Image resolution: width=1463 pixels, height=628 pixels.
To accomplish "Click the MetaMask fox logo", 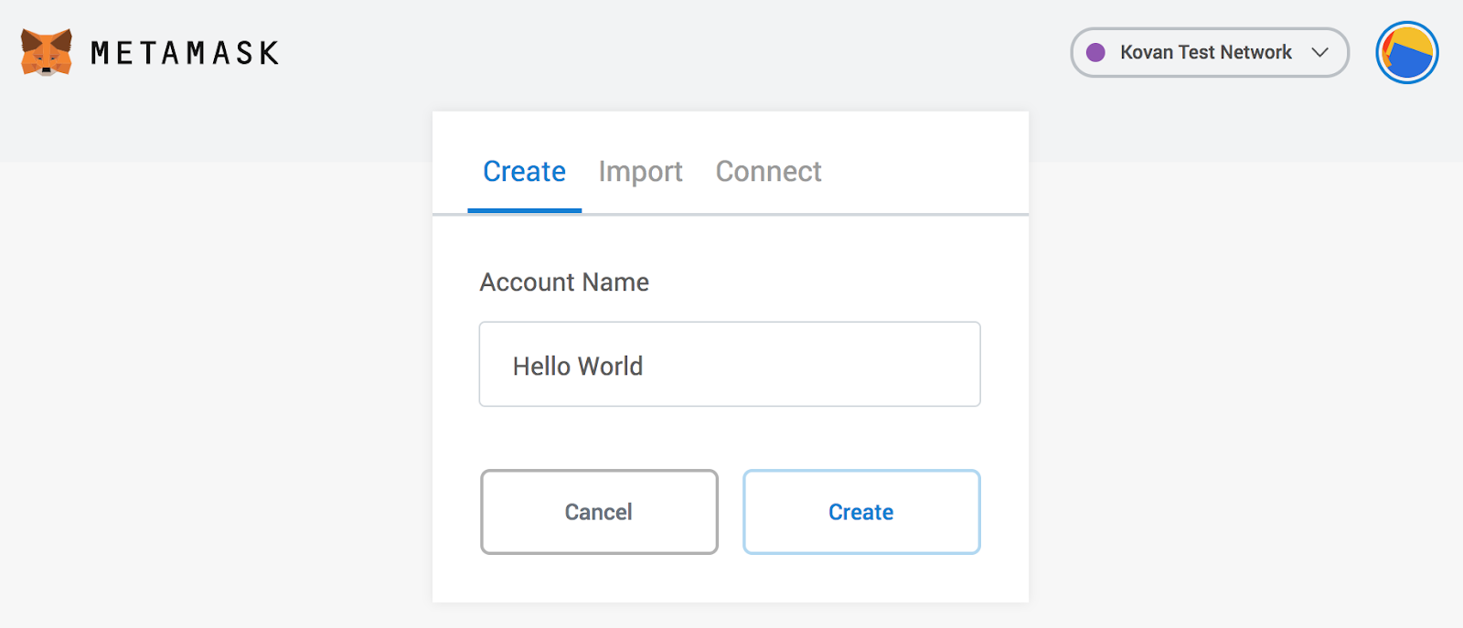I will coord(47,53).
